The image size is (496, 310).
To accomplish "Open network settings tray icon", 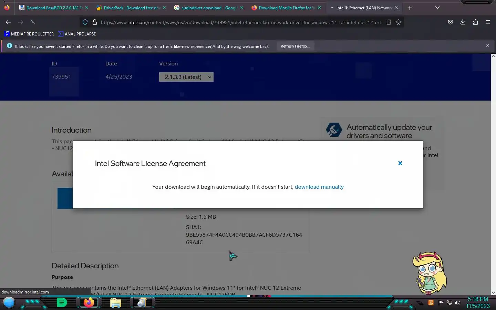I will tap(449, 303).
